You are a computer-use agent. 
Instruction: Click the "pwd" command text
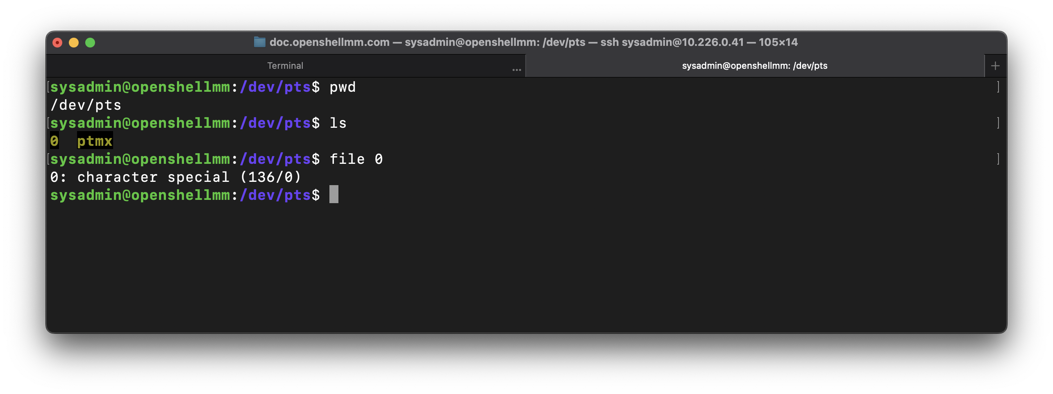[x=343, y=87]
